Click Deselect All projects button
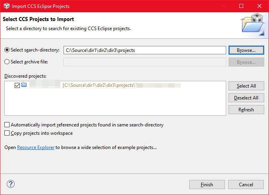The image size is (269, 195). 246,97
